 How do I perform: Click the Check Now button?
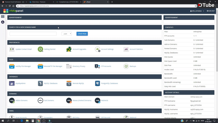point(82,34)
